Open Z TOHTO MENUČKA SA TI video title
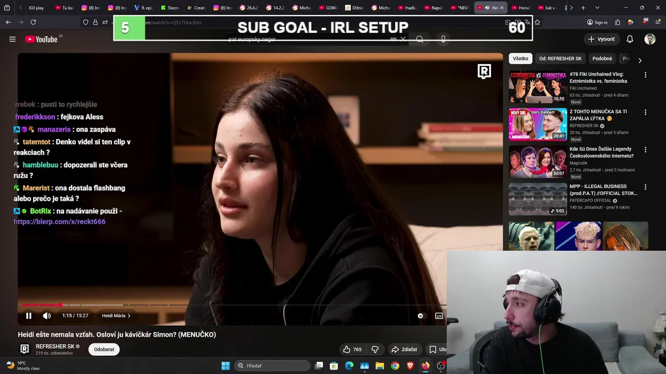 coord(598,115)
